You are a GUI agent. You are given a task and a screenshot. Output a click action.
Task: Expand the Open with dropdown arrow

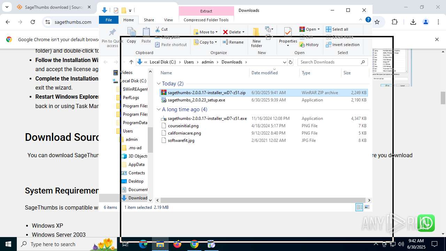[318, 29]
